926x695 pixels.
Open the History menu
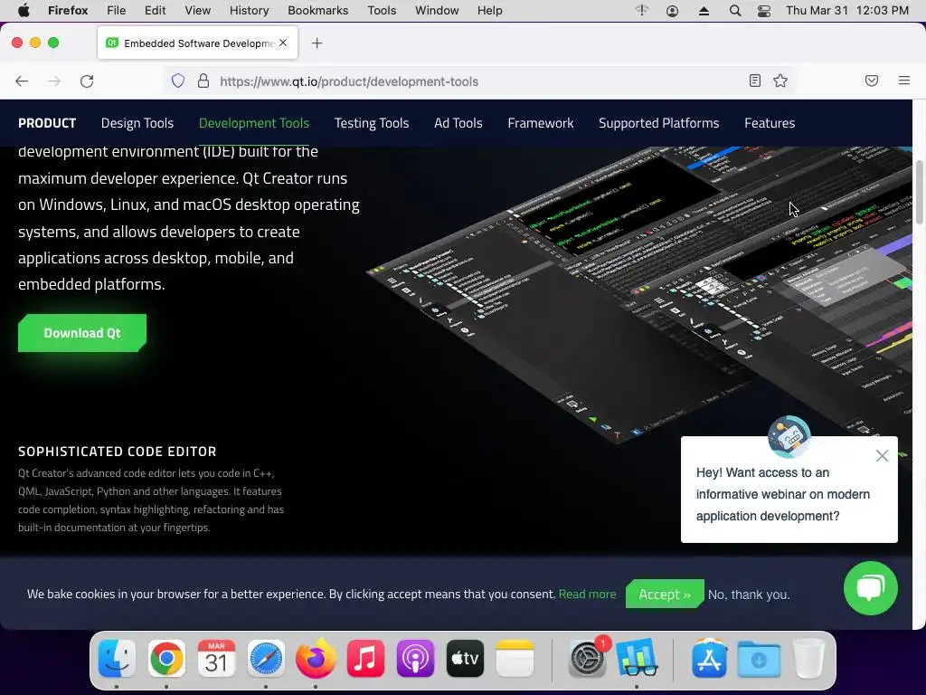250,11
